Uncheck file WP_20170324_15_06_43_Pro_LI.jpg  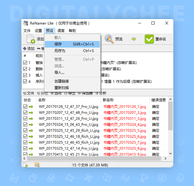coord(25,124)
